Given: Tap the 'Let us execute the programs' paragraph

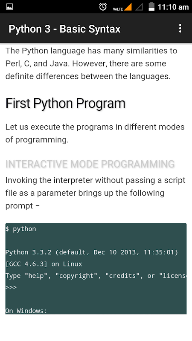Looking at the screenshot, I should 95,133.
